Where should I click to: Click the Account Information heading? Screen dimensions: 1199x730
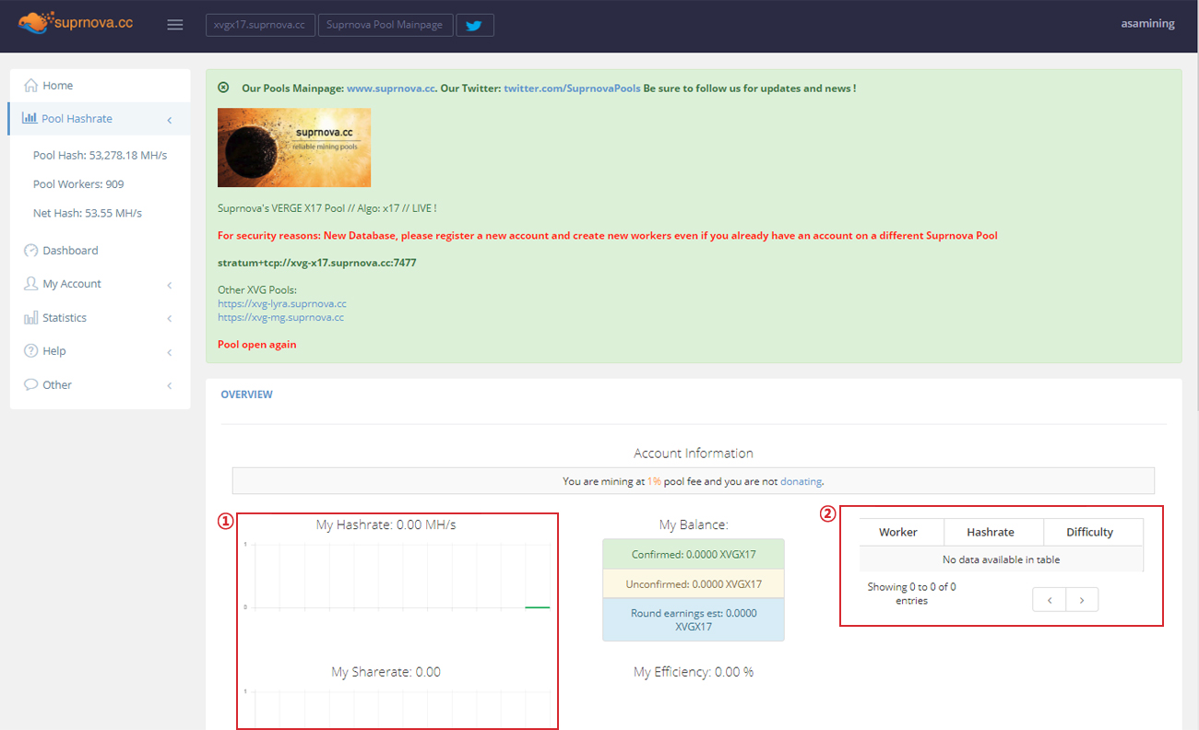694,453
